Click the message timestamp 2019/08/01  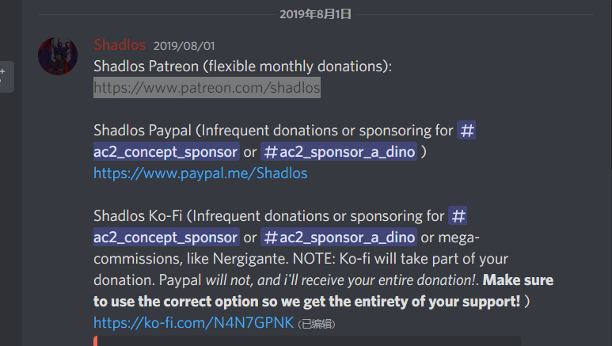tap(184, 46)
